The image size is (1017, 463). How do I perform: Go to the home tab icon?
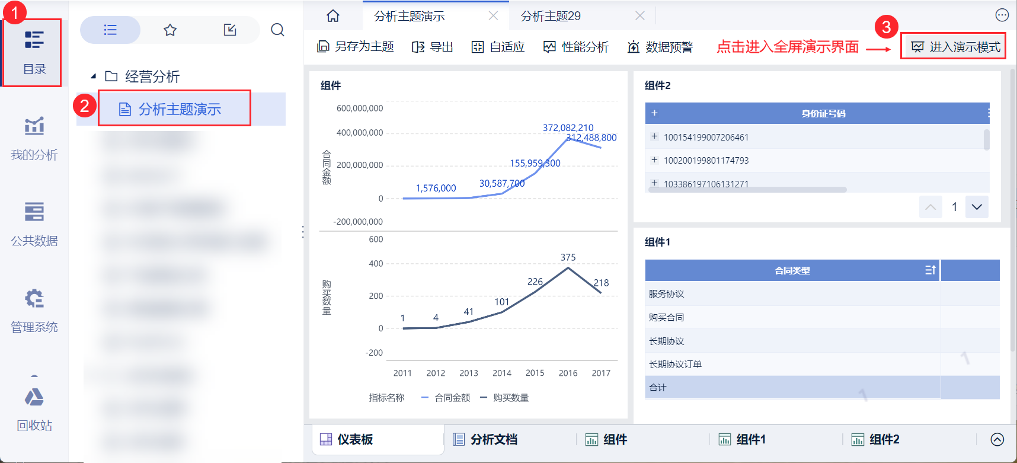pyautogui.click(x=333, y=16)
